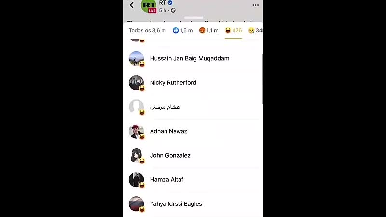Select the Like reactions tab 1,5 m
The width and height of the screenshot is (386, 217).
tap(183, 30)
